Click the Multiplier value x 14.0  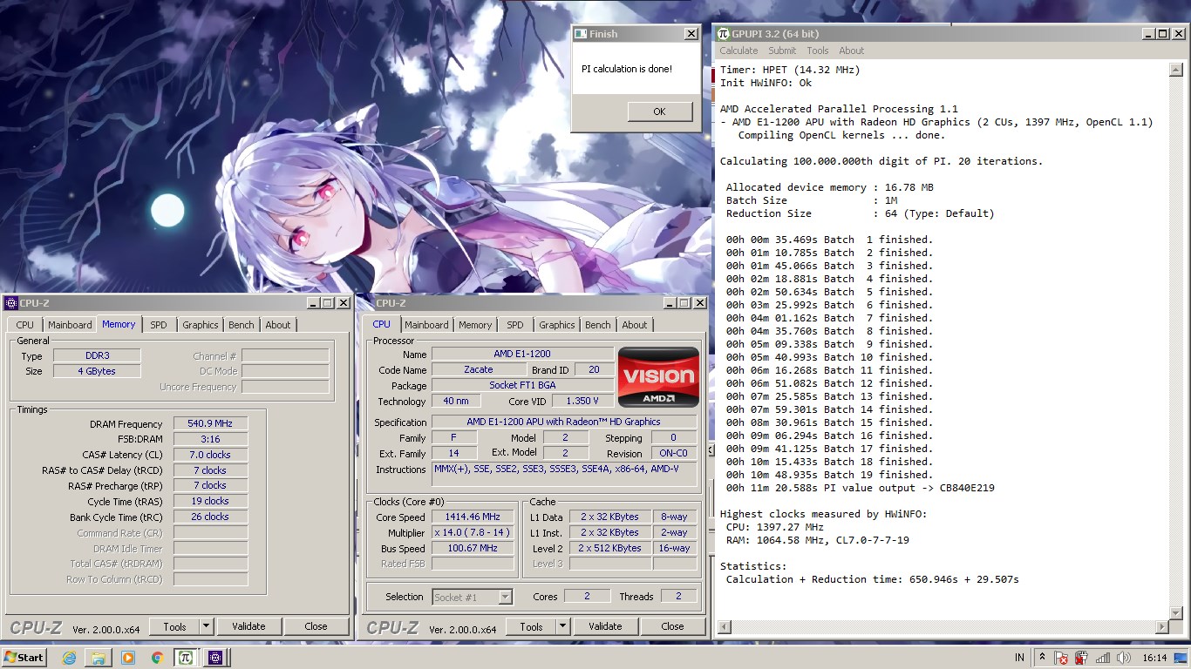(x=473, y=533)
